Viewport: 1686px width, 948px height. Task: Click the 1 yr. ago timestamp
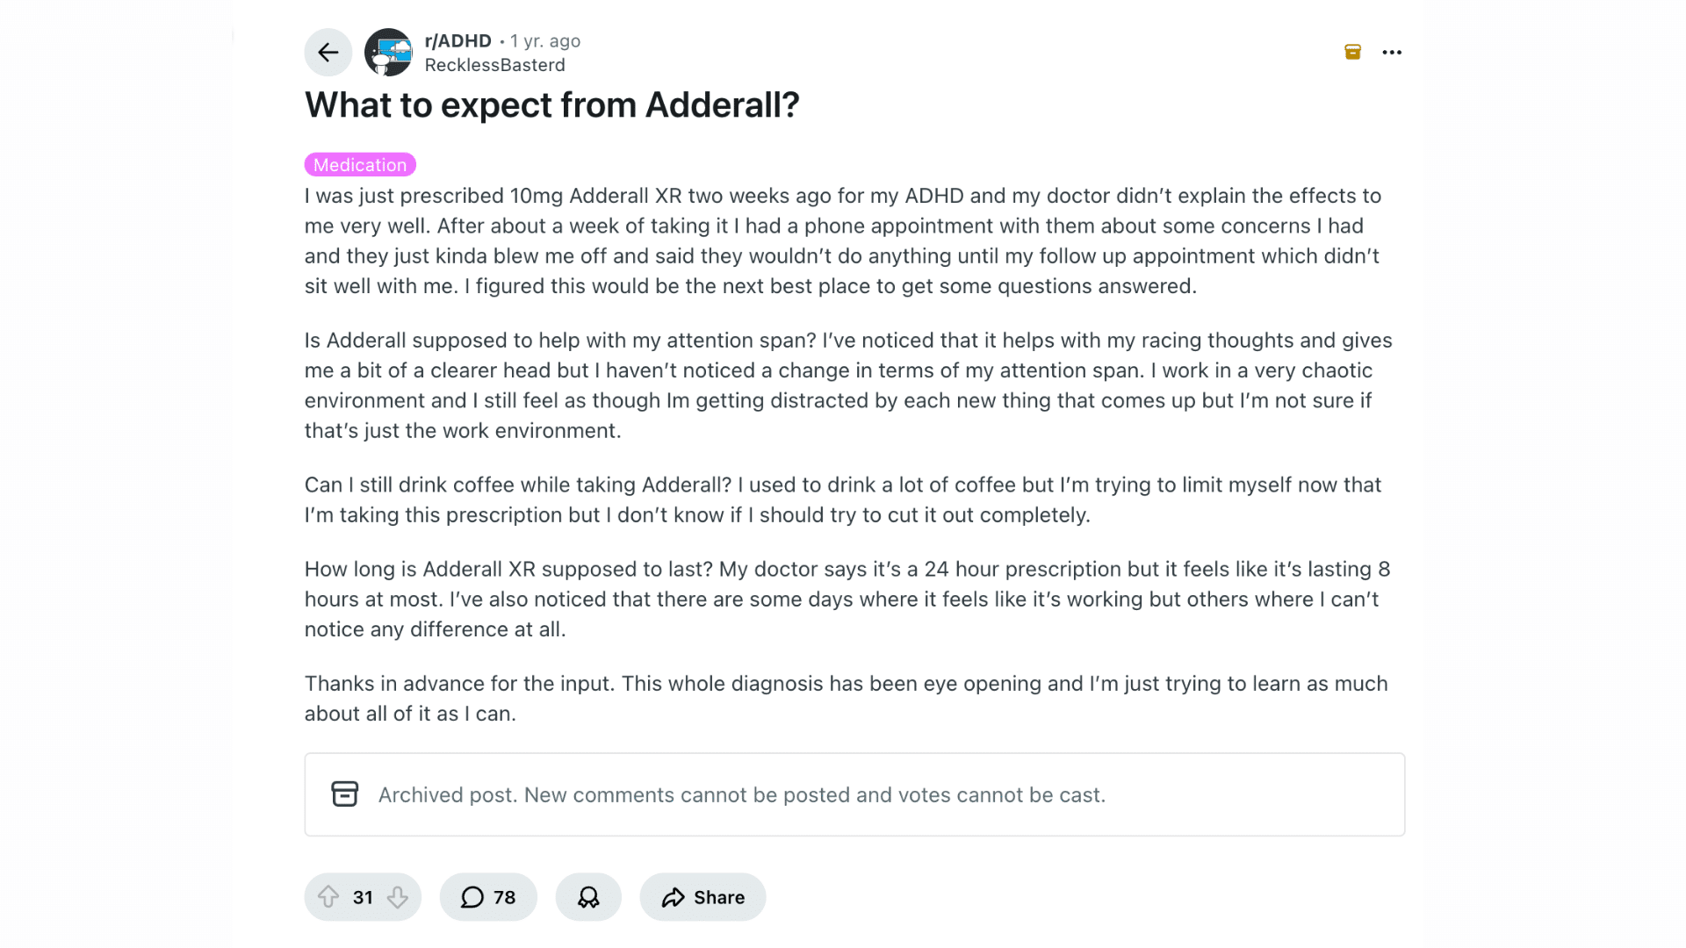[x=544, y=40]
